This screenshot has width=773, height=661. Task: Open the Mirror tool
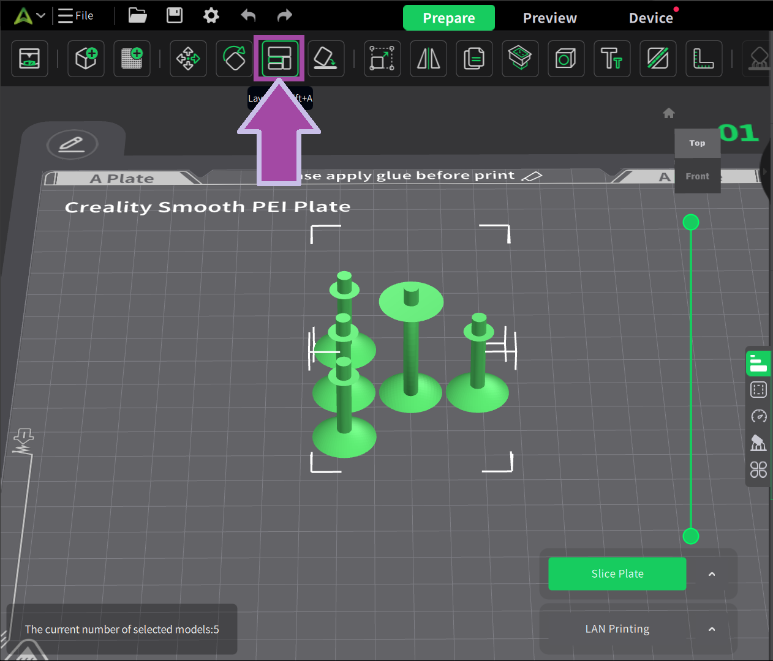point(428,59)
